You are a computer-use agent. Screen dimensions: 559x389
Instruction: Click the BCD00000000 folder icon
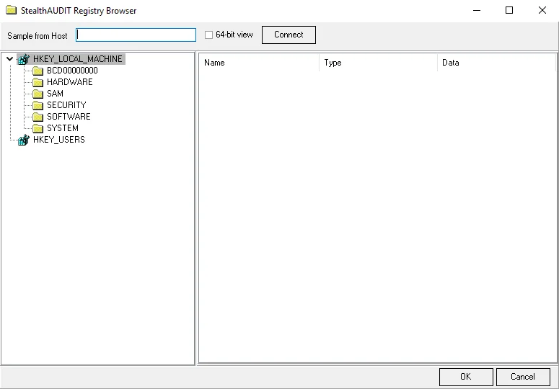(x=38, y=71)
